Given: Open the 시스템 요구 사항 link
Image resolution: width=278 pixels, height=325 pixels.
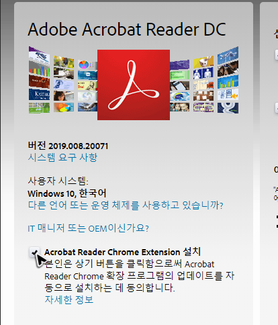Looking at the screenshot, I should pyautogui.click(x=62, y=158).
